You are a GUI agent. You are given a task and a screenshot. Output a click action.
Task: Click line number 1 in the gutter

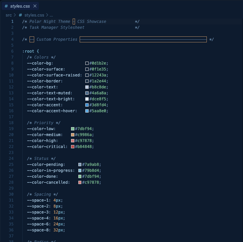pos(12,22)
